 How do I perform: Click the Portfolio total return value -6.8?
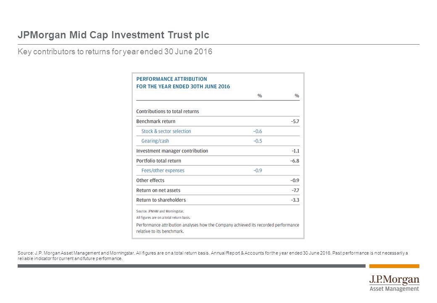click(295, 161)
